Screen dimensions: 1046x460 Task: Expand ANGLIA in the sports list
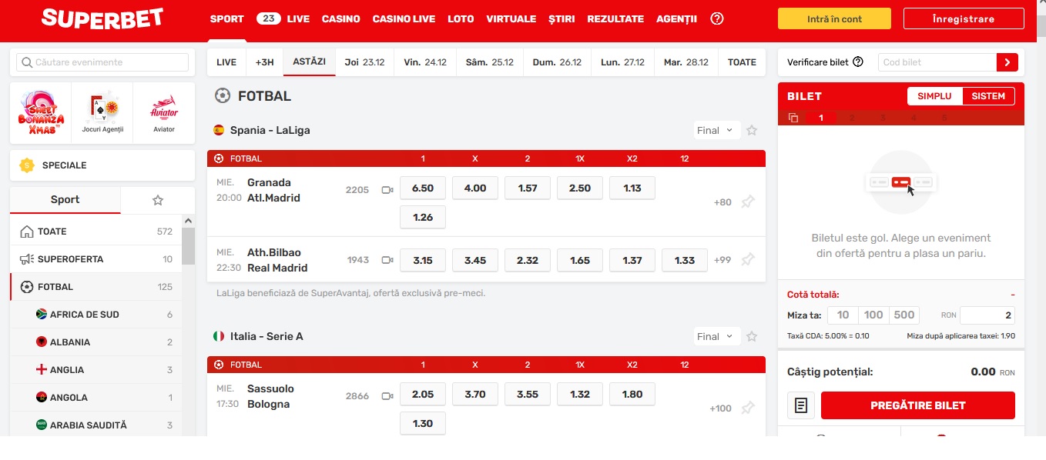[96, 370]
